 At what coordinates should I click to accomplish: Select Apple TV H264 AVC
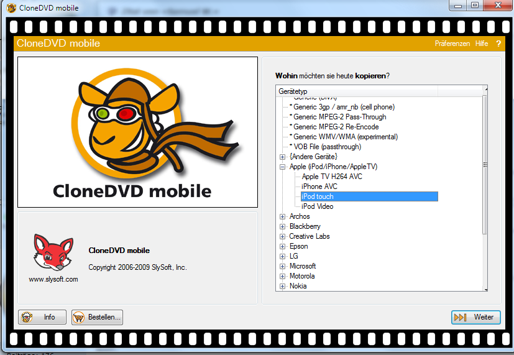coord(332,177)
